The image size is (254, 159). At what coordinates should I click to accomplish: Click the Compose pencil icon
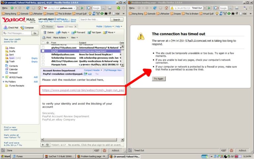point(22,28)
